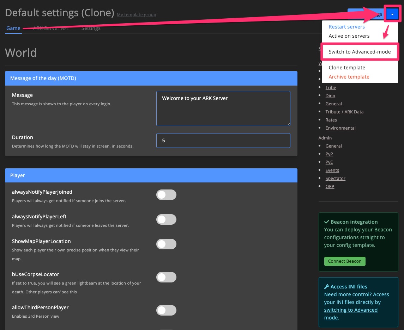The width and height of the screenshot is (404, 330).
Task: Turn on the alwaysNotifyPlayerLeft toggle
Action: pos(166,219)
